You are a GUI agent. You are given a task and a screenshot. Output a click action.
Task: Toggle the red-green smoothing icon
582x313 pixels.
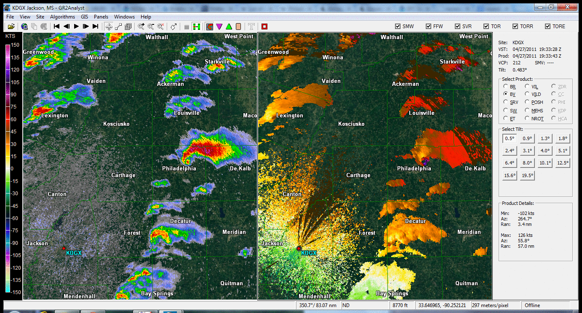pos(196,27)
